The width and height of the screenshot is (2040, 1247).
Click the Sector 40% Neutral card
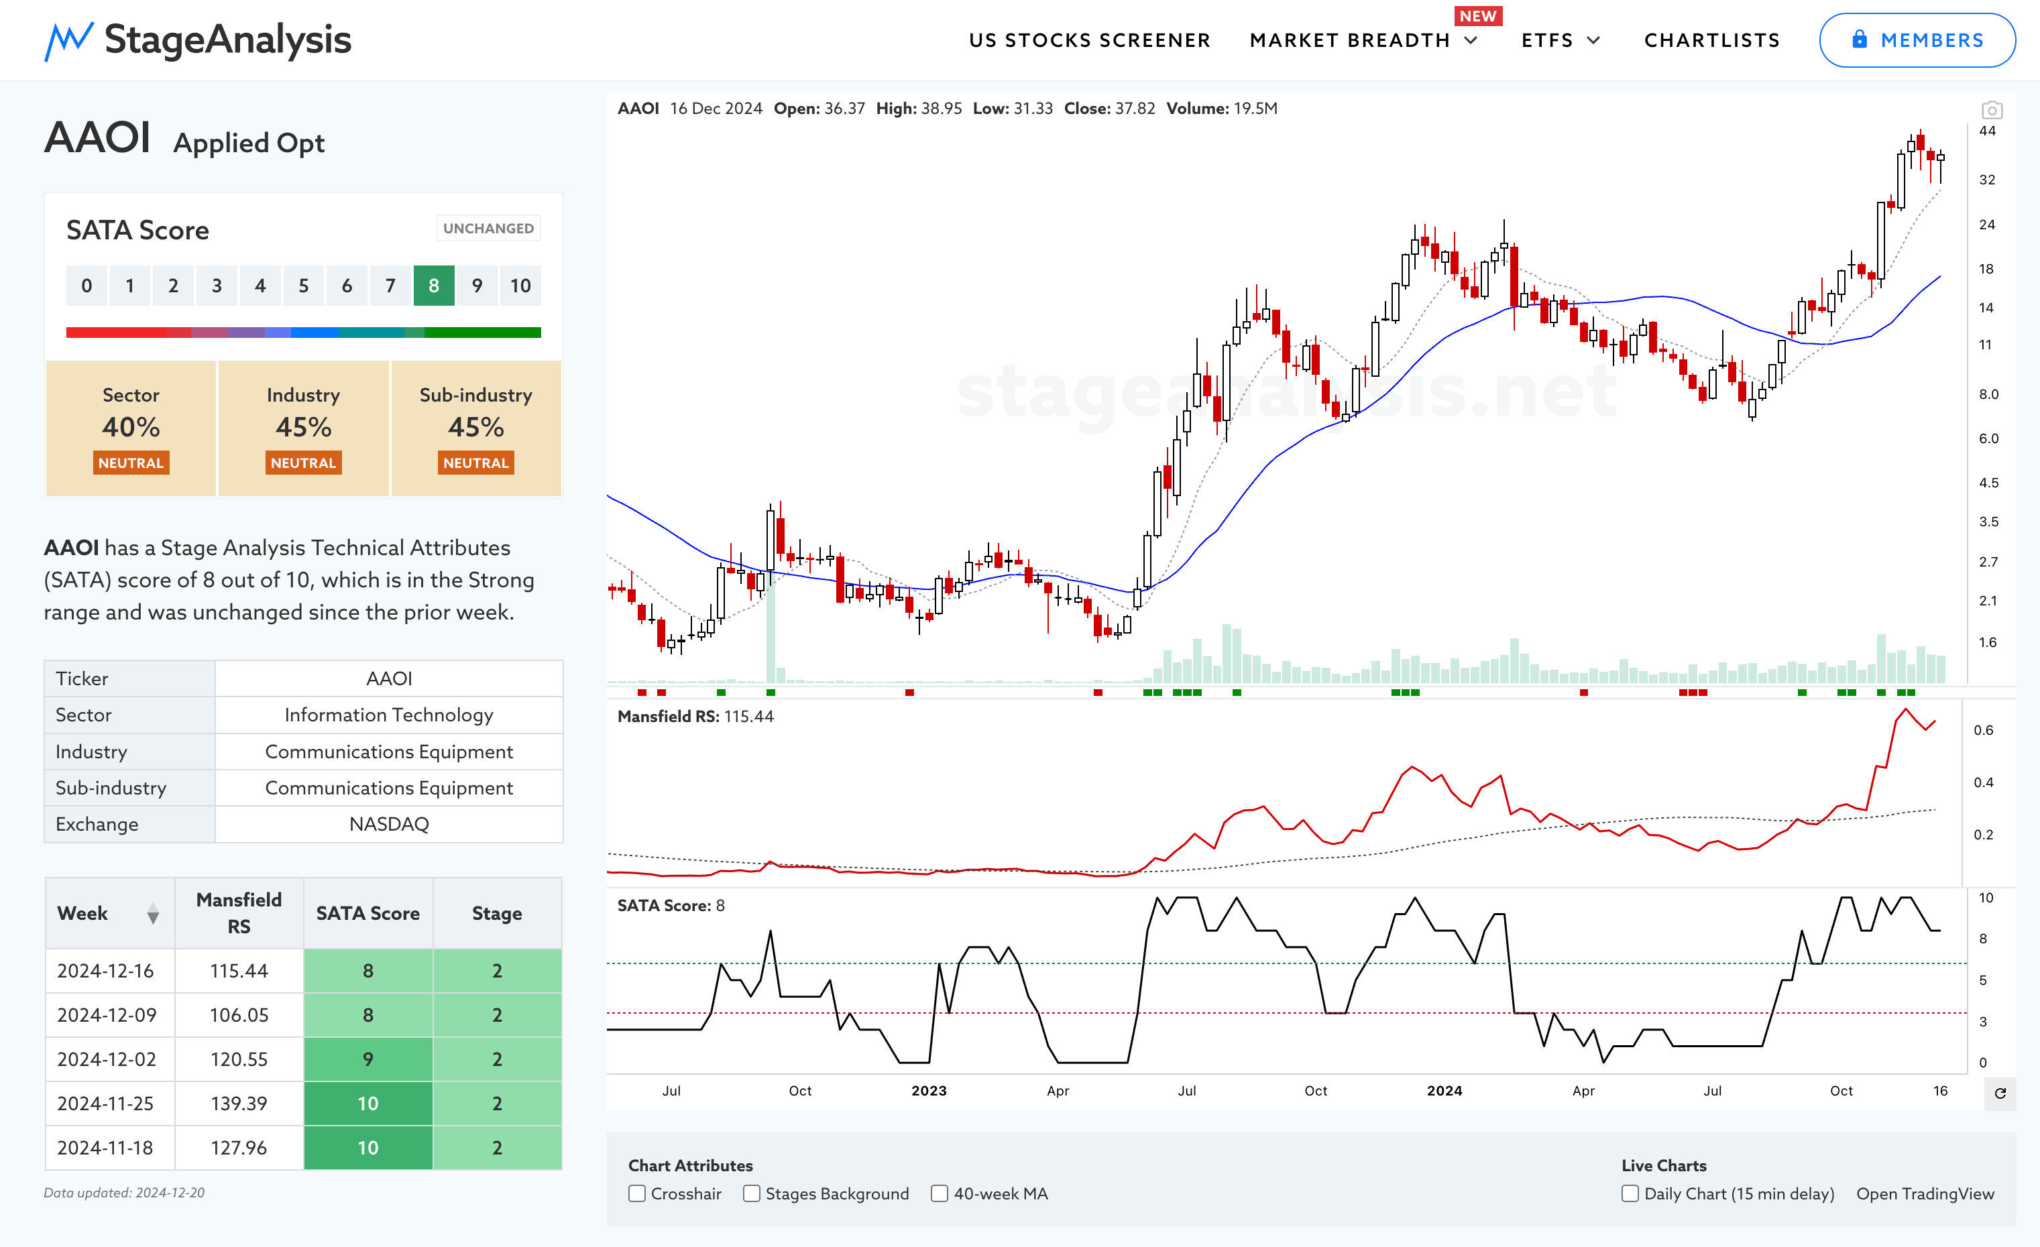pos(131,428)
